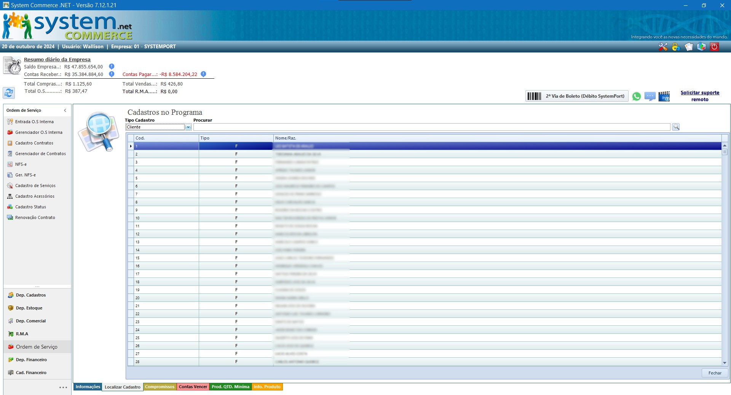Expand the sidebar overflow options (three dots)
This screenshot has width=731, height=395.
(x=63, y=387)
